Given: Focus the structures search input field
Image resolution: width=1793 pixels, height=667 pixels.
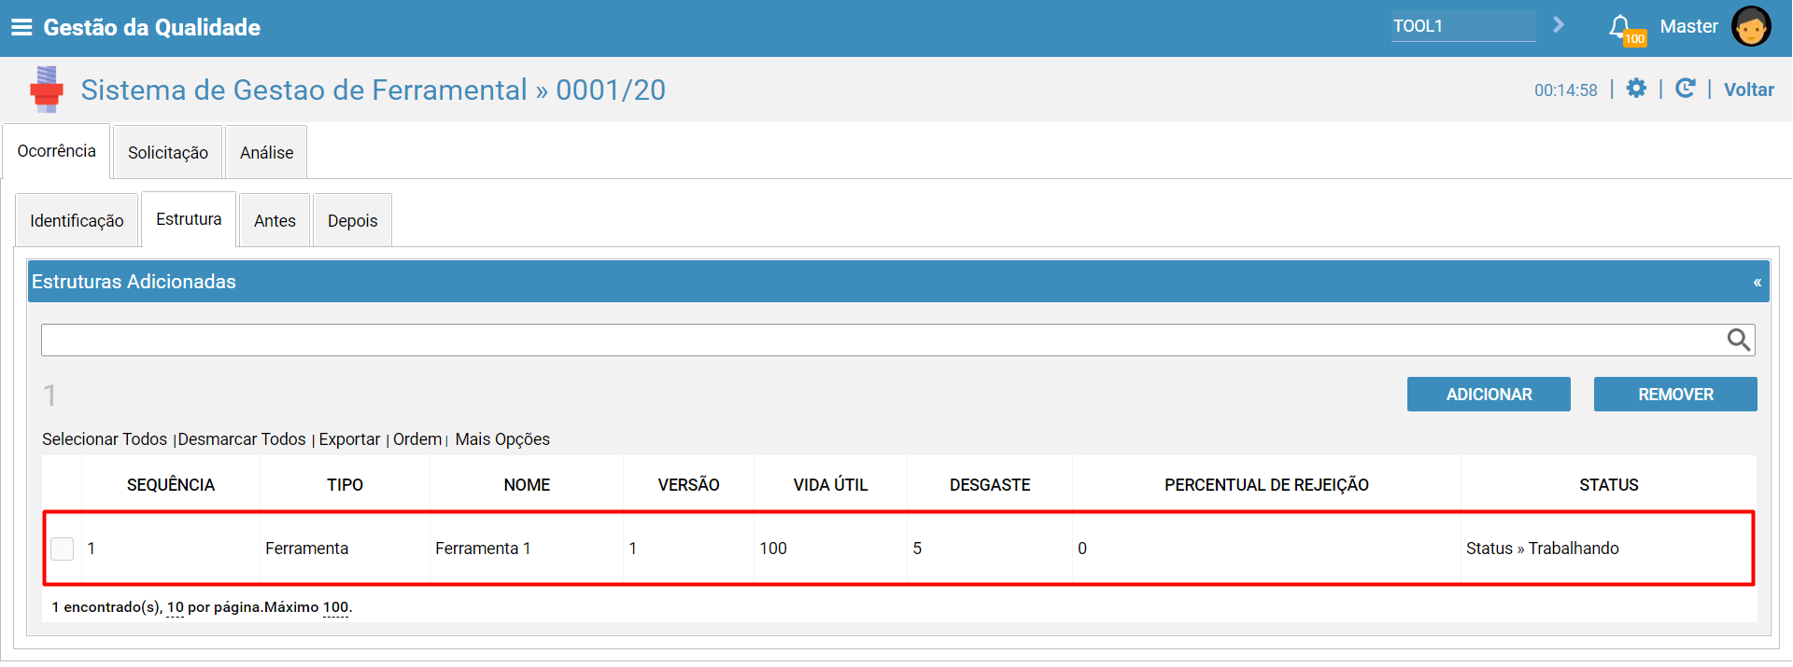Looking at the screenshot, I should [x=882, y=340].
